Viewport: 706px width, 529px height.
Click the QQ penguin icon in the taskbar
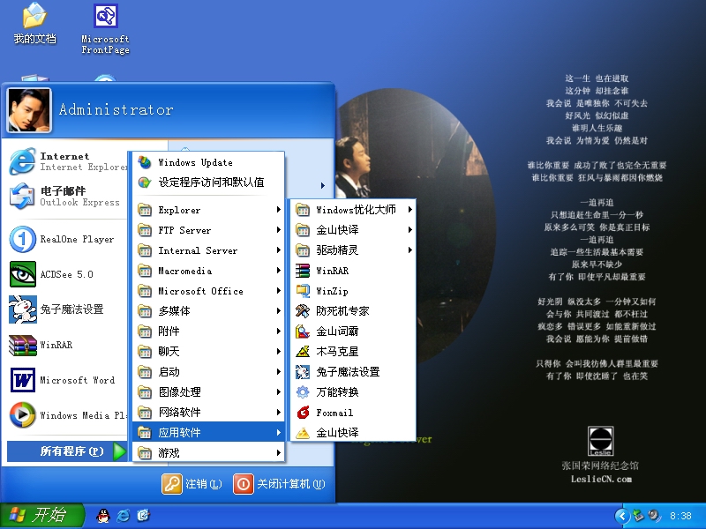tap(102, 515)
